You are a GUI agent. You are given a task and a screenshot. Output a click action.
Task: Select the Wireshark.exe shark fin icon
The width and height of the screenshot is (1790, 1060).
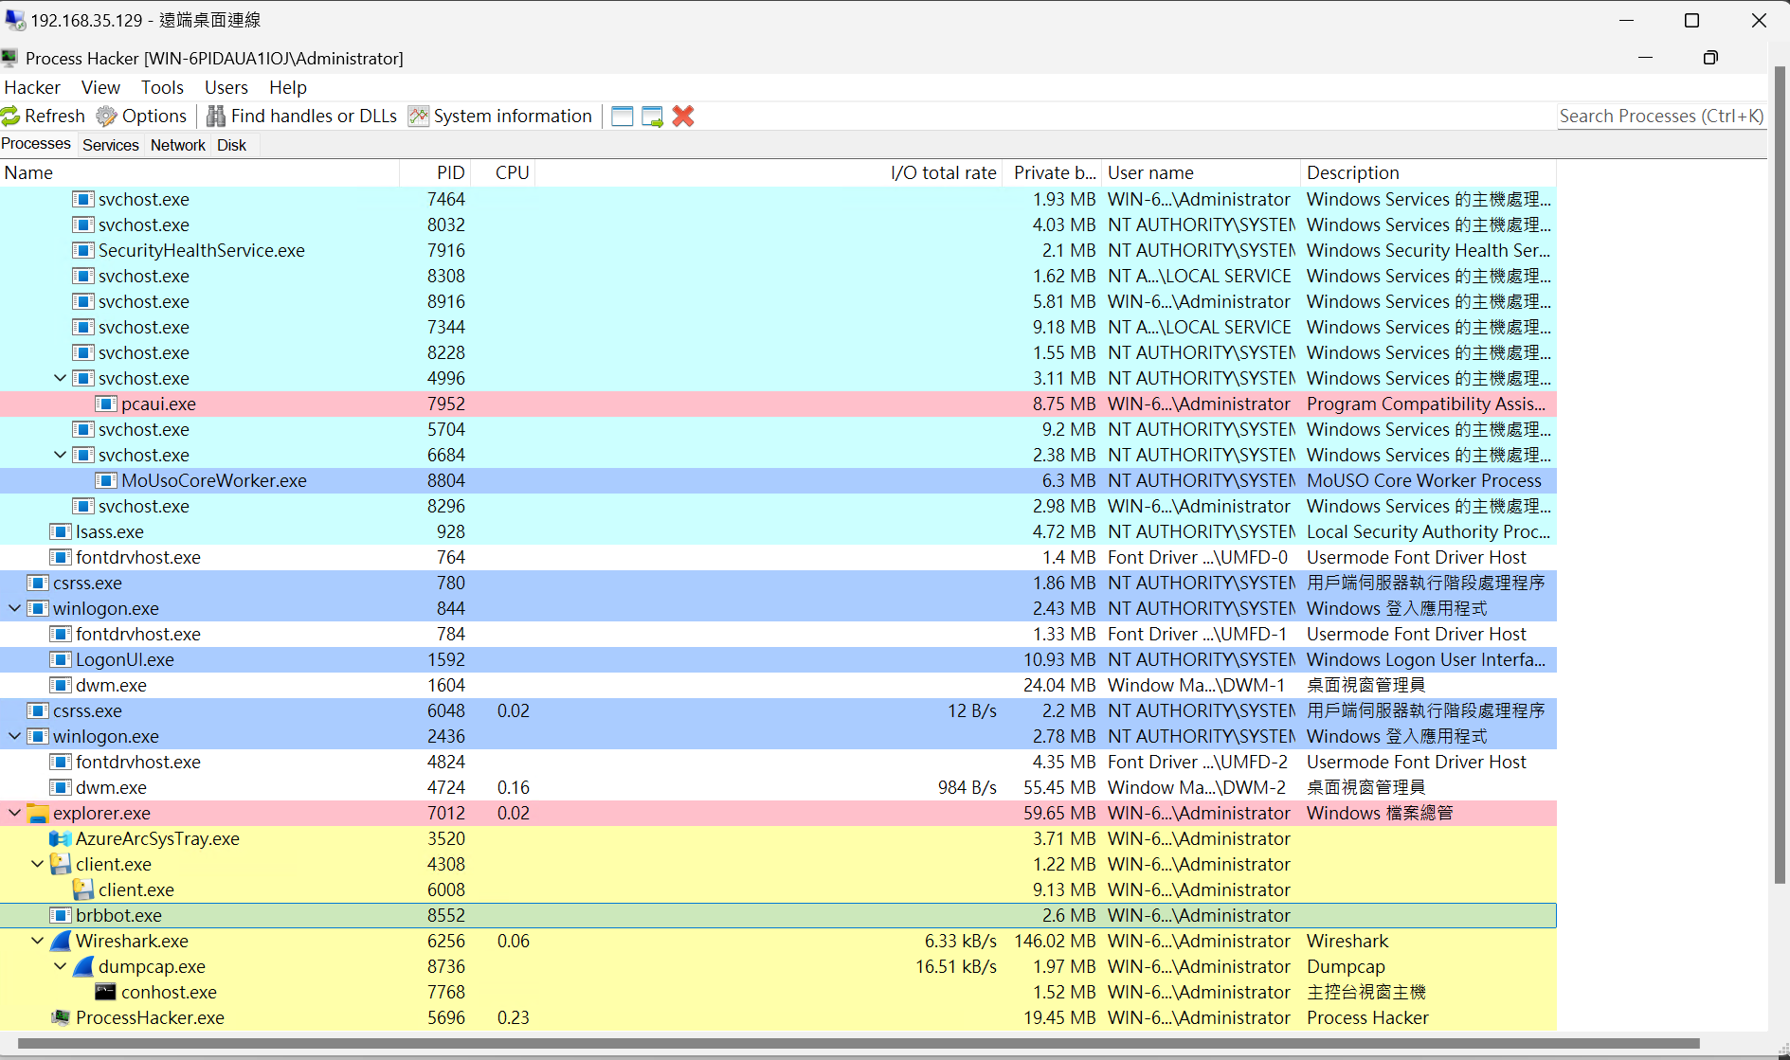pos(61,941)
